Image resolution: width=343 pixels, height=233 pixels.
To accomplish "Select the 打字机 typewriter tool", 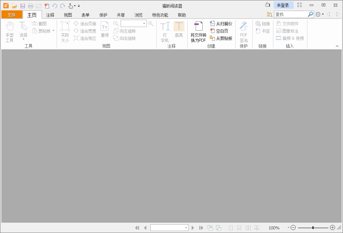I will point(165,32).
